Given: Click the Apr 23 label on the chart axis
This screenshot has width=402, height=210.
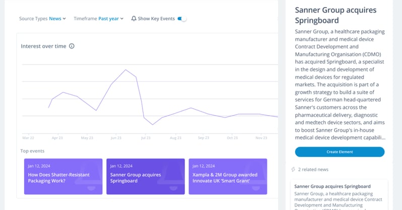Looking at the screenshot, I should pyautogui.click(x=57, y=138).
